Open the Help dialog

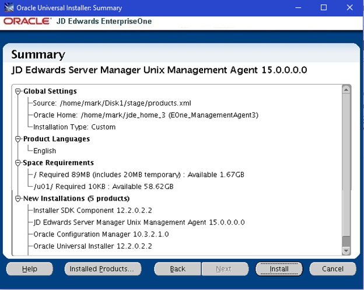[x=30, y=269]
